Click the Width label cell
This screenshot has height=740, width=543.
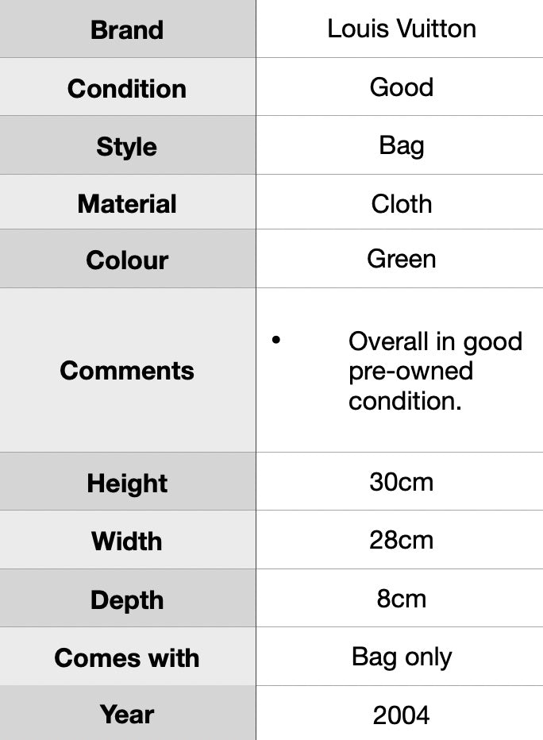(127, 542)
